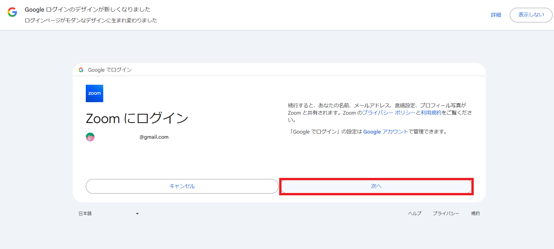Click the banner title about new login design
Viewport: 554px width, 249px height.
pos(88,10)
